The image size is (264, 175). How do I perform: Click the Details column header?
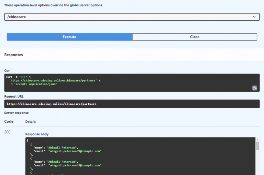(x=31, y=121)
